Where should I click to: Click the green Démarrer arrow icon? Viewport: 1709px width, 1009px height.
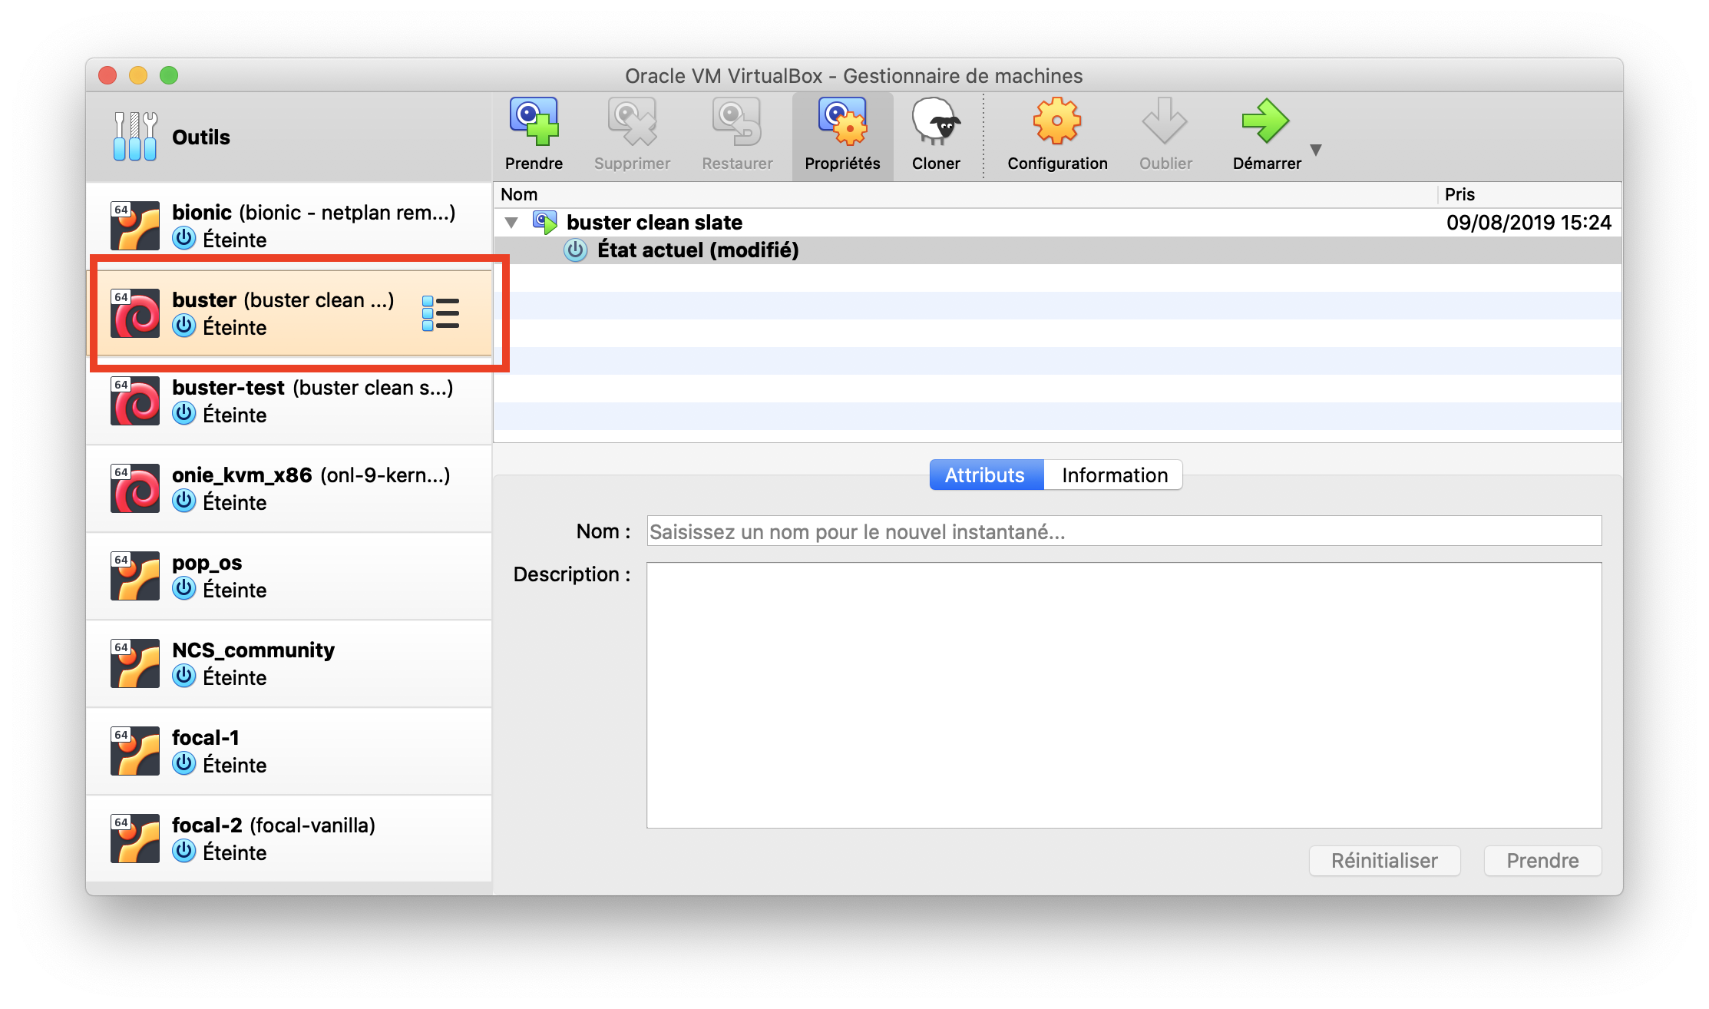[1264, 122]
